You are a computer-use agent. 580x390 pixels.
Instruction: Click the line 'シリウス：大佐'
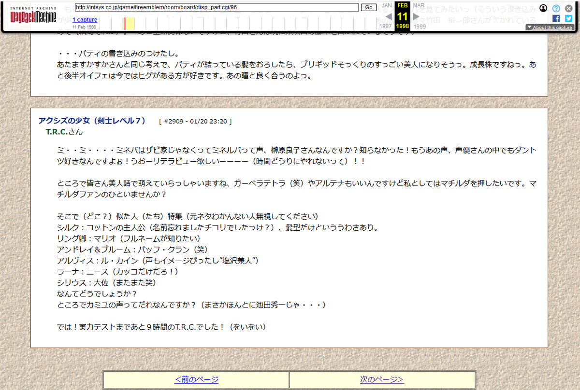coord(106,283)
